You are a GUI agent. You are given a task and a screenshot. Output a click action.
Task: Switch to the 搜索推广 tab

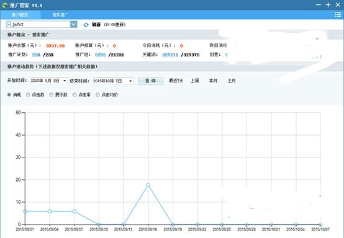60,15
